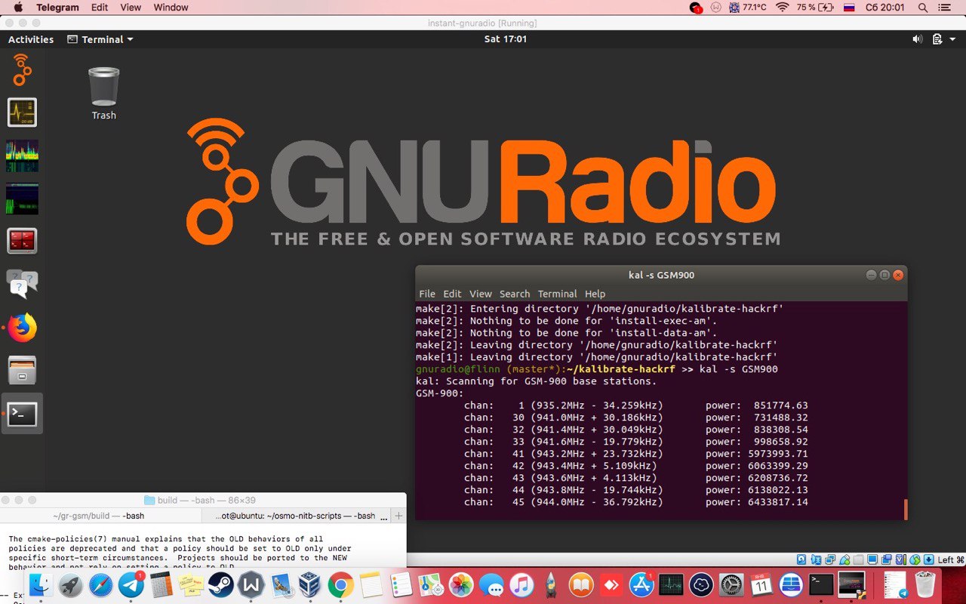Click the gnuradio@flinn prompt text
Image resolution: width=966 pixels, height=604 pixels.
click(x=458, y=369)
